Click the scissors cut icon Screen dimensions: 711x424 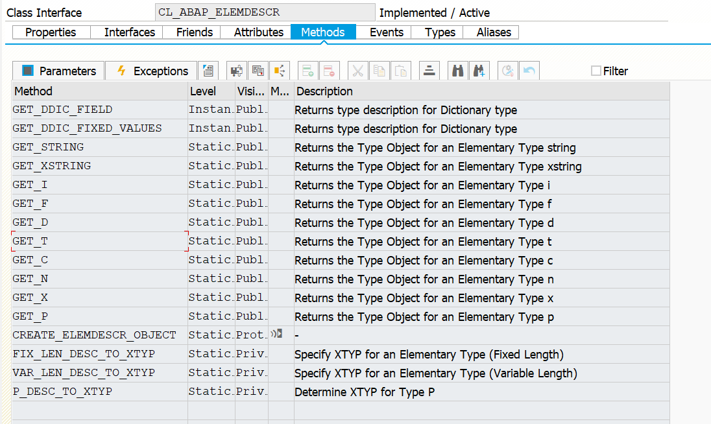(x=357, y=71)
